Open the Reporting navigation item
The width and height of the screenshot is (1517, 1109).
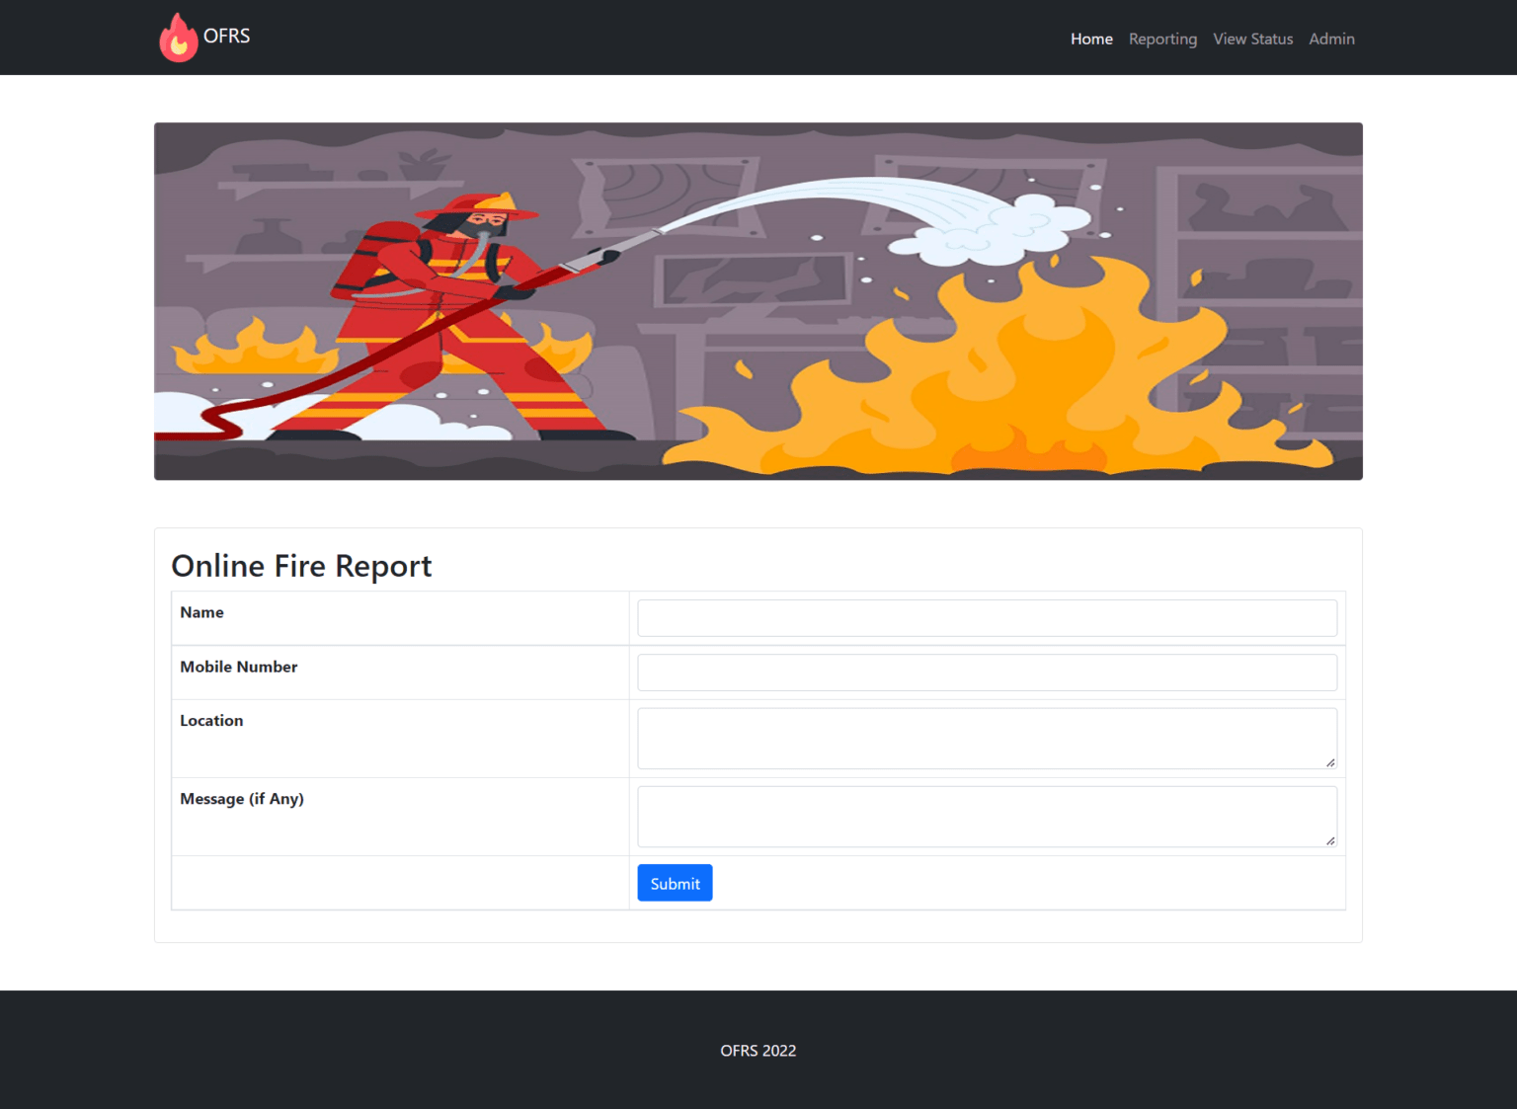(1162, 39)
